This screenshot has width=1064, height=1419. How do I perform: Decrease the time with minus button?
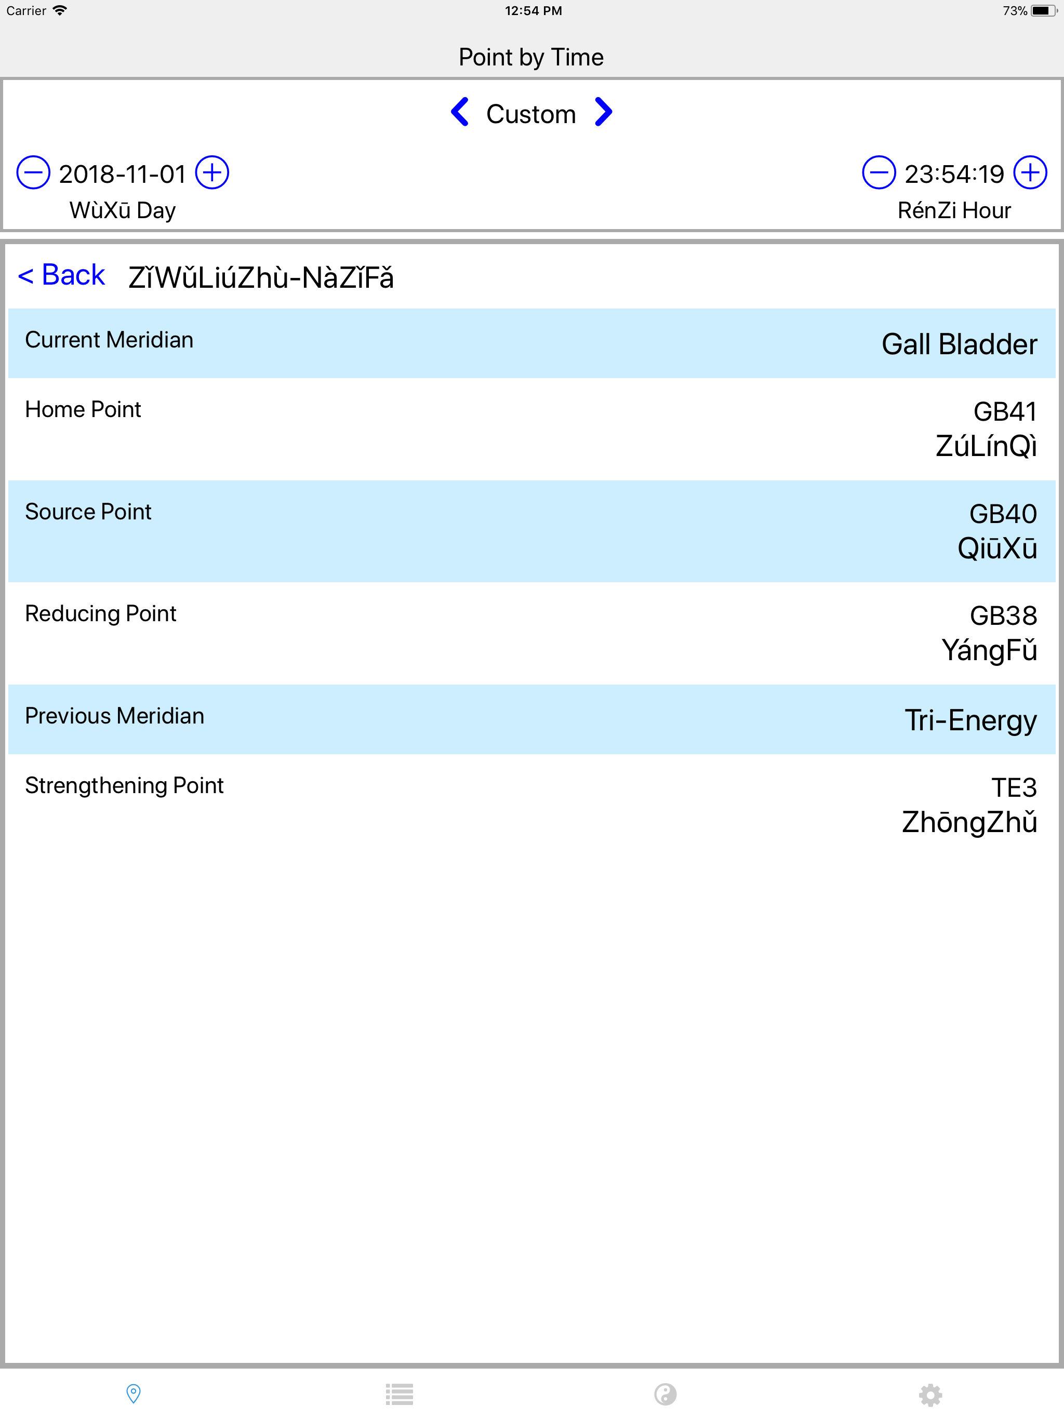pos(879,172)
